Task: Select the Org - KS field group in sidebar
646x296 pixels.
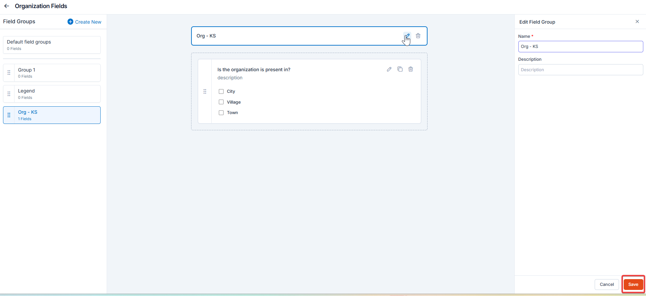Action: pos(52,115)
